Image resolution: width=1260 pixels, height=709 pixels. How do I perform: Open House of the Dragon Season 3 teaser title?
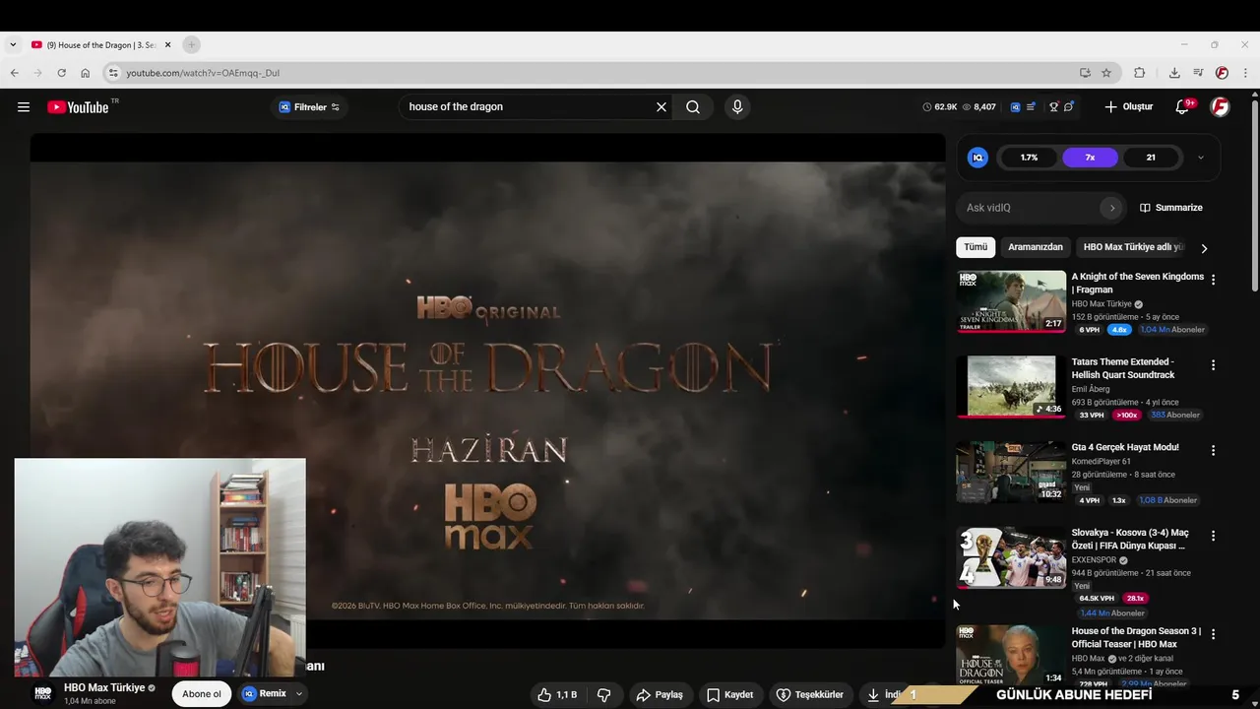tap(1136, 637)
